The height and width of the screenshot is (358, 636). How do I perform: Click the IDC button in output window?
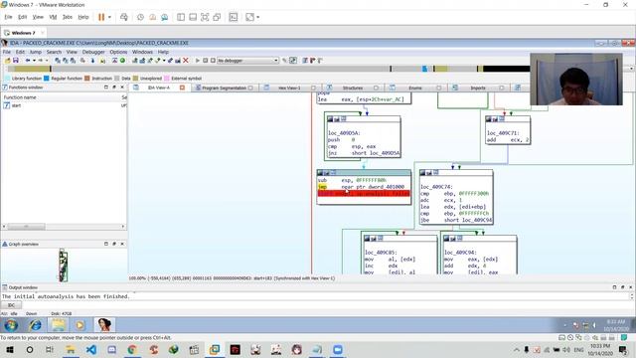pyautogui.click(x=11, y=305)
